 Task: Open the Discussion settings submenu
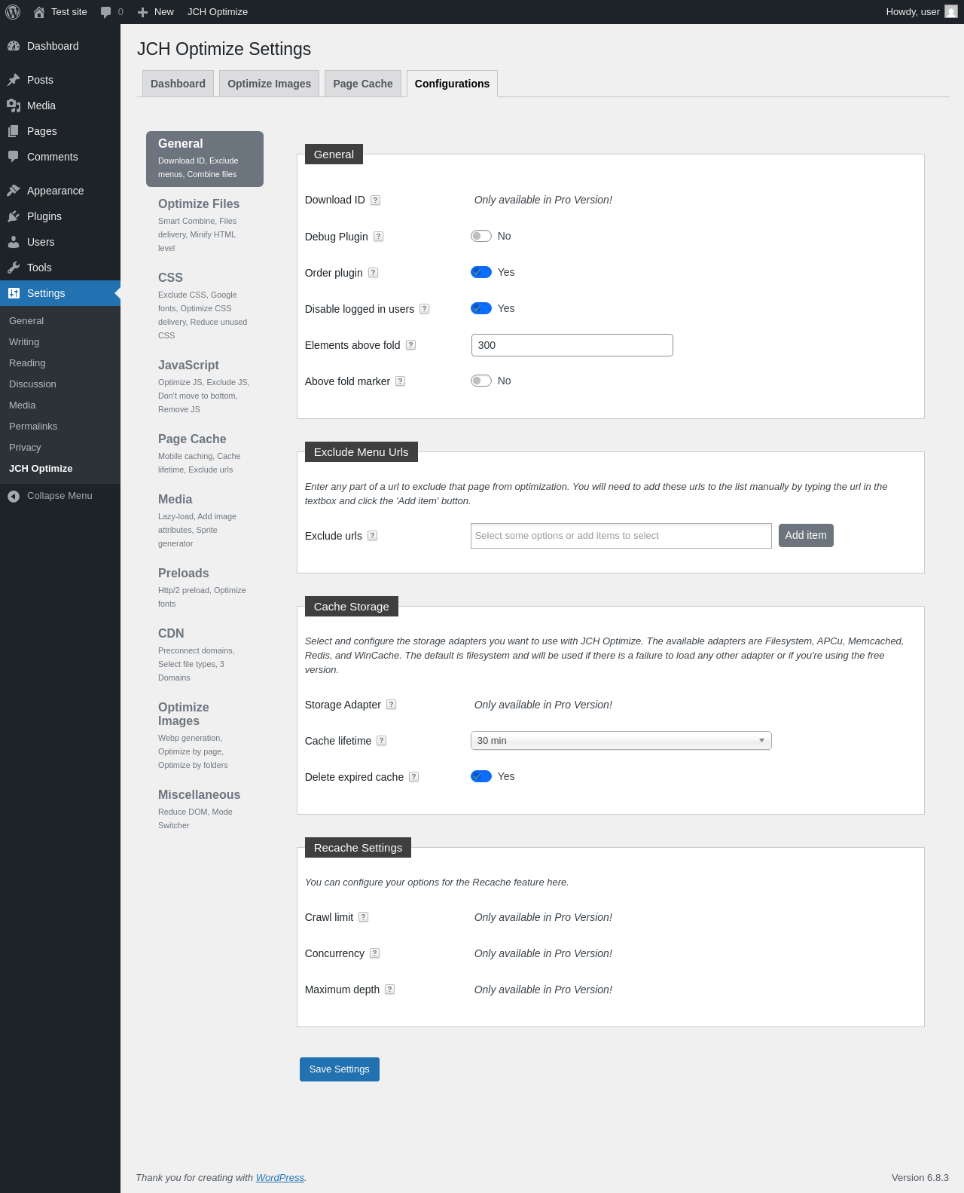(x=32, y=384)
